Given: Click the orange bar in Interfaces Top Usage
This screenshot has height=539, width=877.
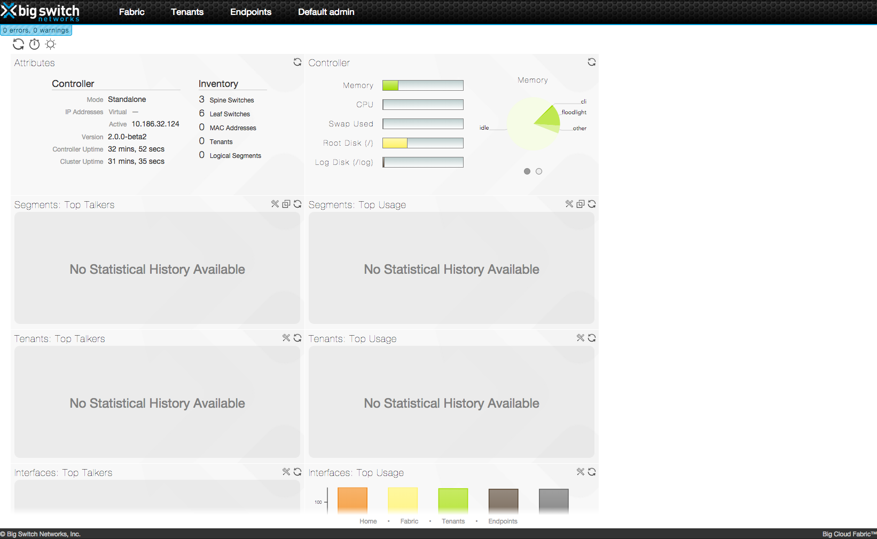Looking at the screenshot, I should click(x=353, y=501).
